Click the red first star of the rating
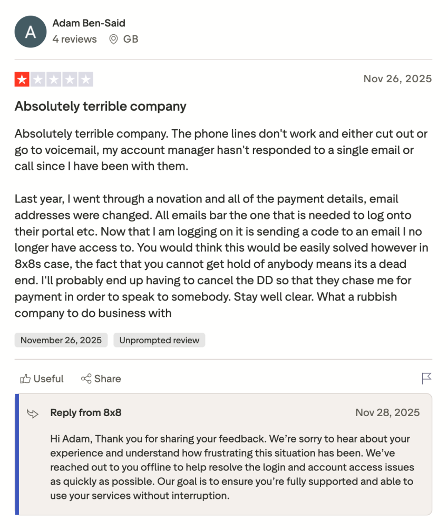This screenshot has height=530, width=448. 22,79
